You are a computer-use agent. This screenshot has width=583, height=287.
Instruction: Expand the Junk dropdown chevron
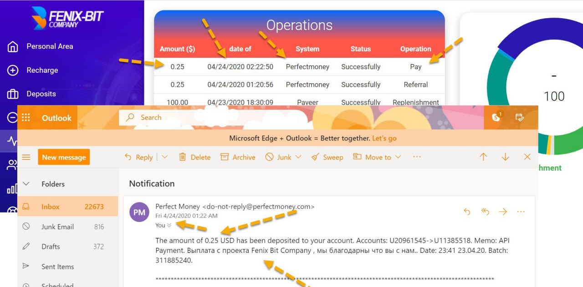[x=298, y=157]
